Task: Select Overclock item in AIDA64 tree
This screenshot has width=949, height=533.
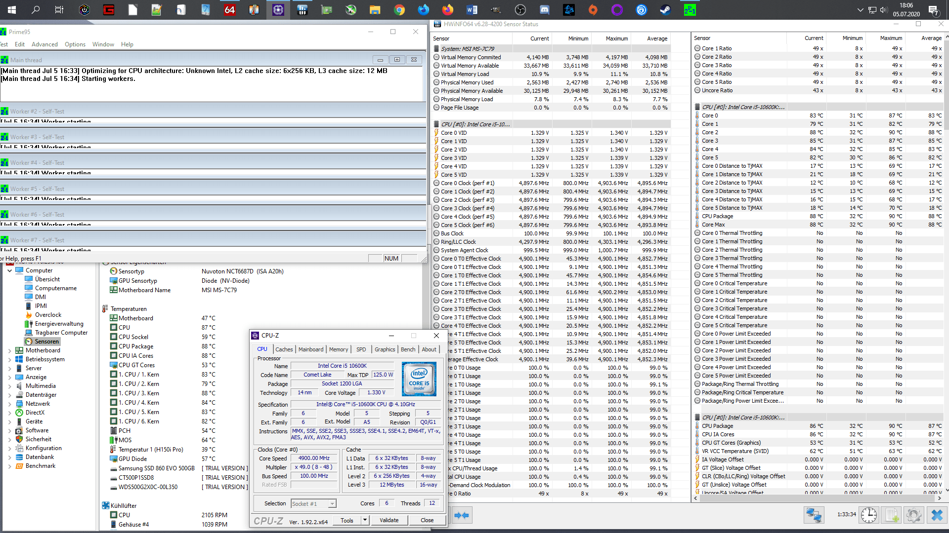Action: coord(48,315)
